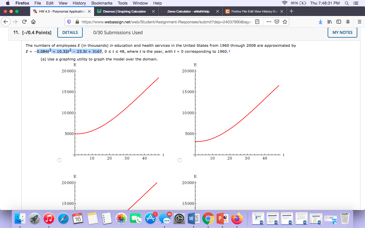Open Google Chrome from the Dock

(x=208, y=219)
